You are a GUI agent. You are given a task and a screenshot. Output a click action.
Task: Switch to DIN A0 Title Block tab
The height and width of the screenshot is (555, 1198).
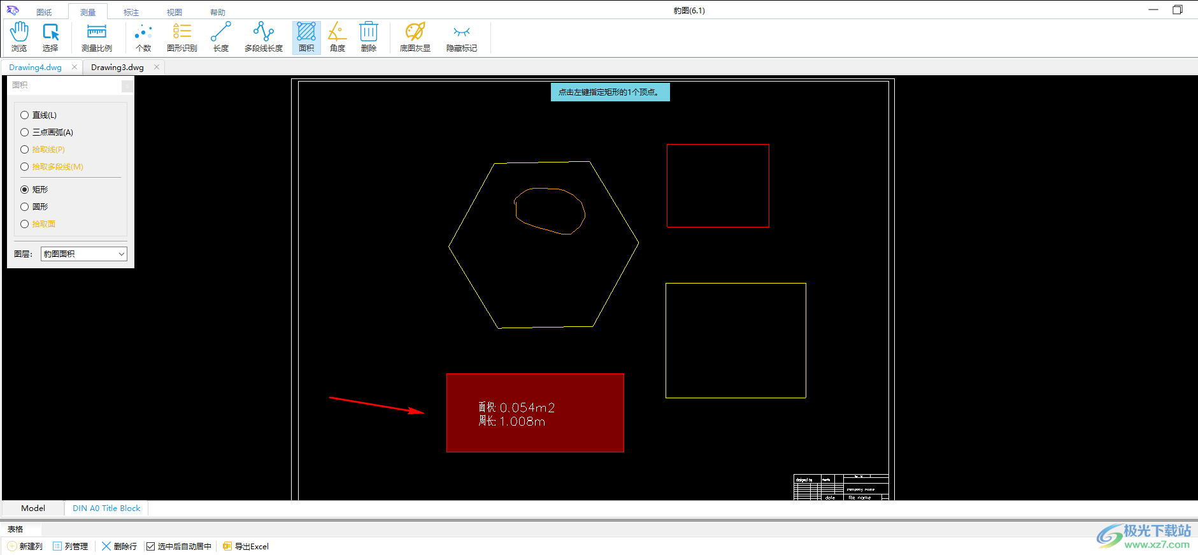[106, 508]
